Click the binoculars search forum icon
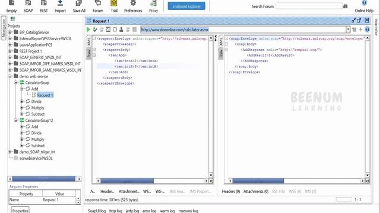The width and height of the screenshot is (380, 213). 346,6
